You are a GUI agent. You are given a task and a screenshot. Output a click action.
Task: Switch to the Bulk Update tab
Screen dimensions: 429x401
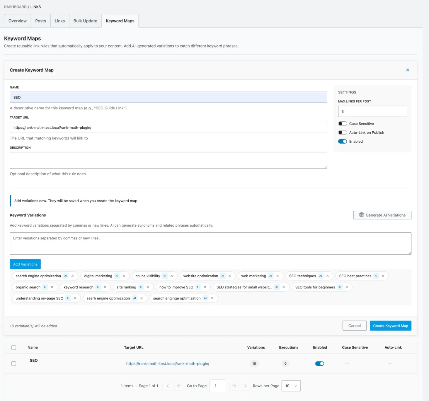click(x=85, y=21)
